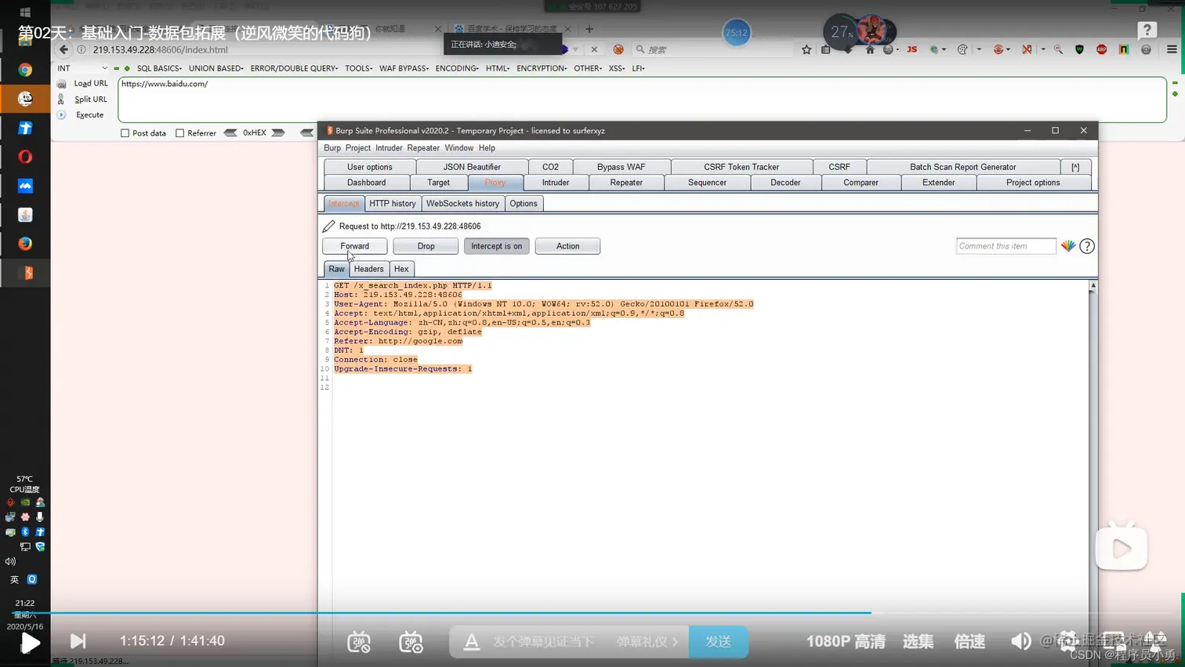Click the 发送 send button in video player
Viewport: 1185px width, 667px height.
718,642
